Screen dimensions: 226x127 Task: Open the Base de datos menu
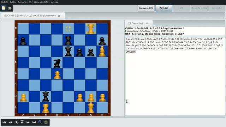(x=42, y=2)
